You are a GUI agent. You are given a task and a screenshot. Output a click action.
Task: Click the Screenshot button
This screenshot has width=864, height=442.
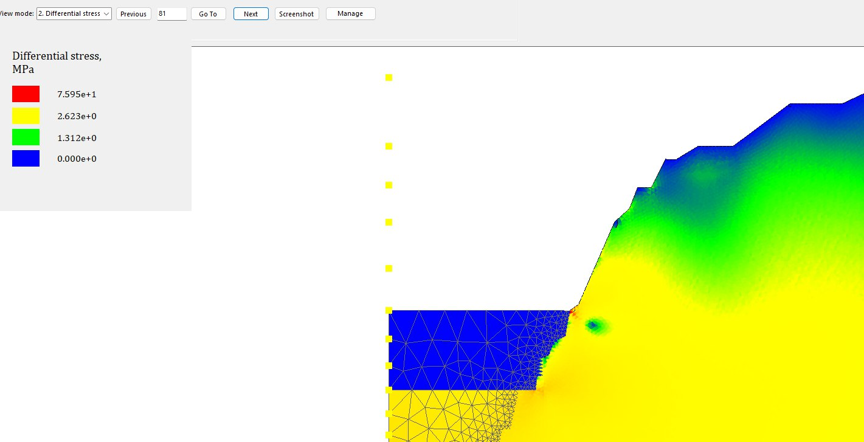click(297, 13)
